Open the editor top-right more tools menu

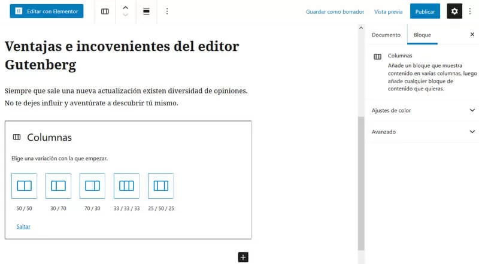click(x=470, y=11)
